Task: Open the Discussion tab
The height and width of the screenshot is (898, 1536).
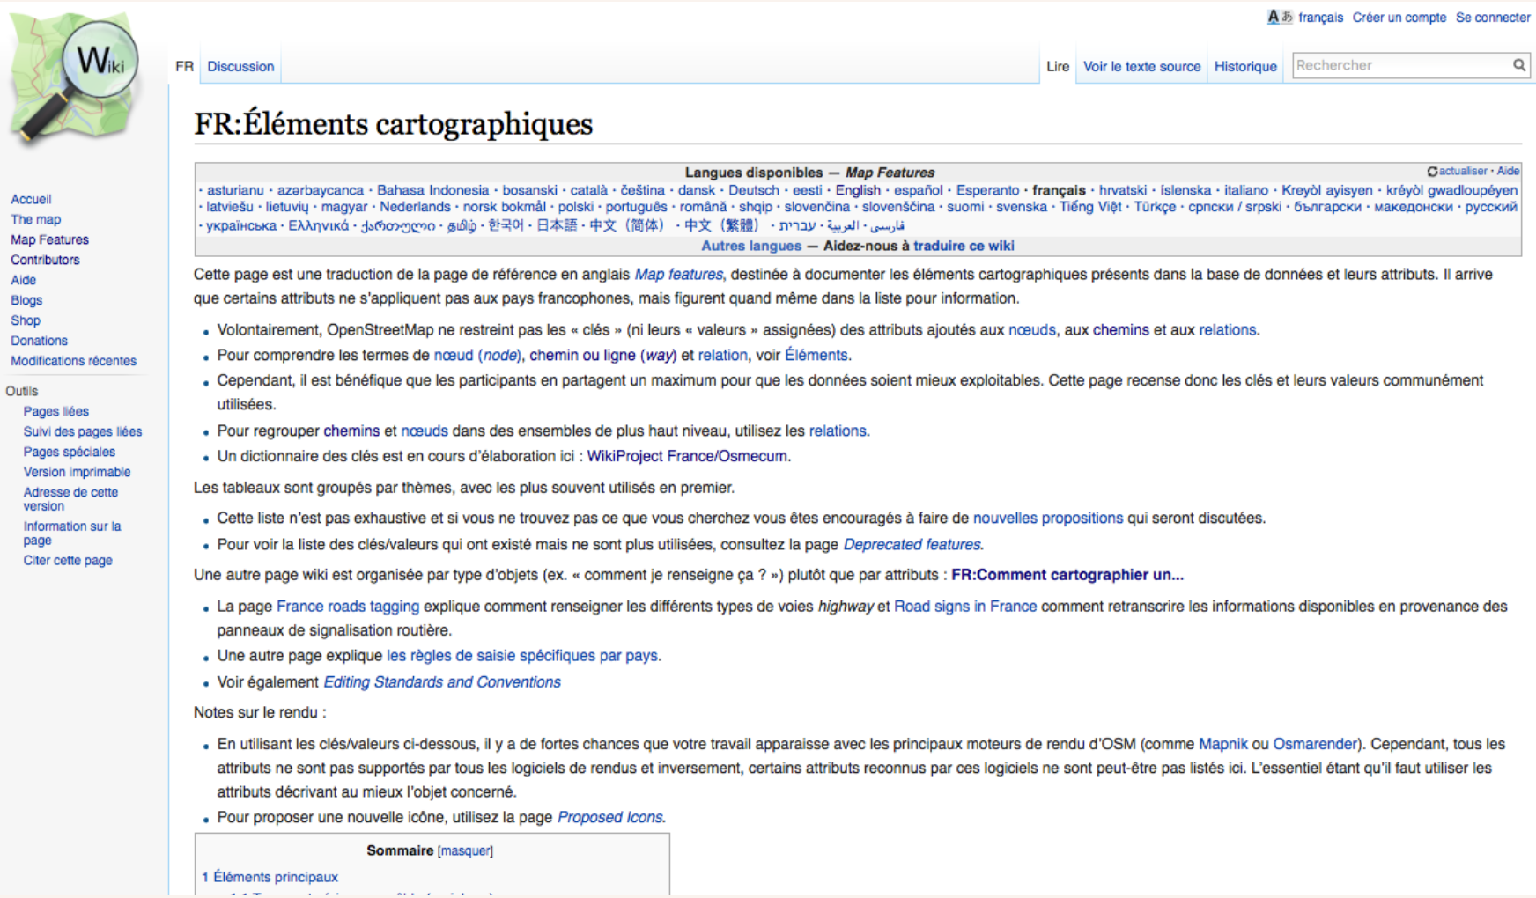Action: pyautogui.click(x=240, y=66)
